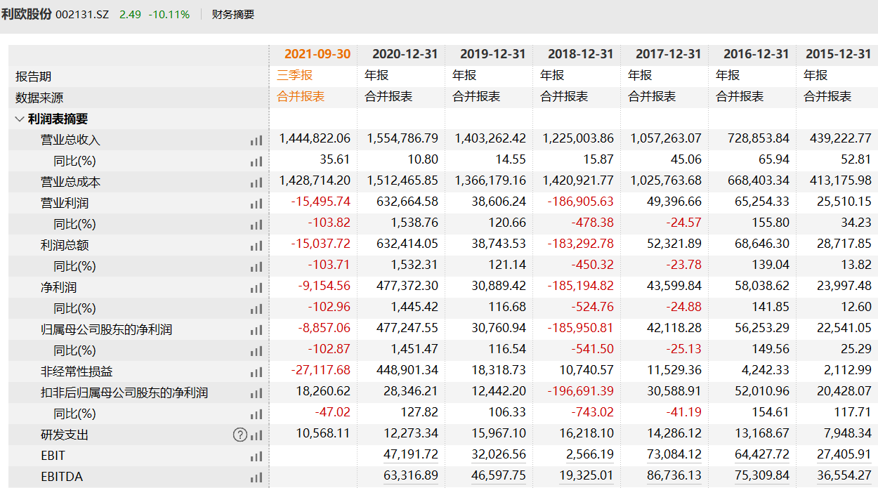Open chart icon for 净利润 row

coord(256,288)
